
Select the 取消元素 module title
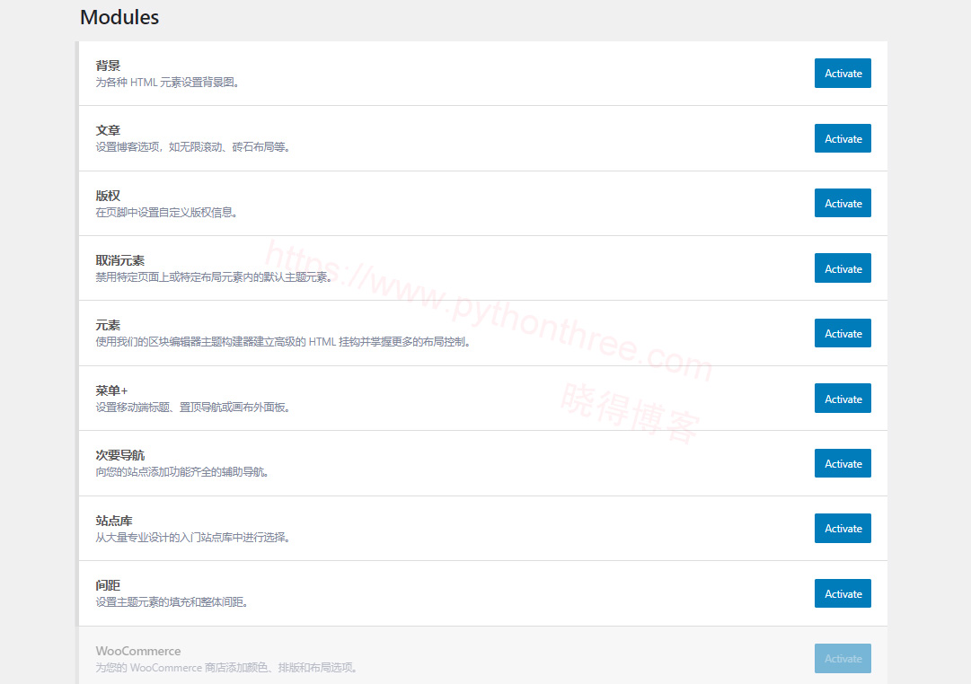(x=120, y=260)
